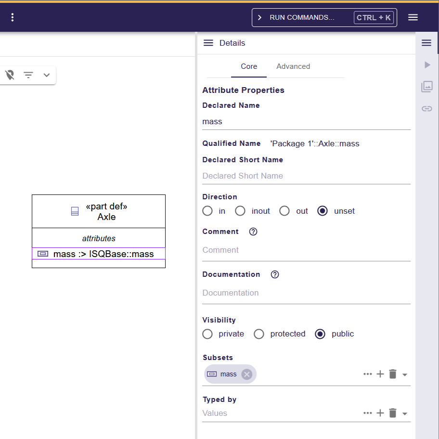Screen dimensions: 439x439
Task: Open the filter icon in the diagram toolbar
Action: point(28,75)
